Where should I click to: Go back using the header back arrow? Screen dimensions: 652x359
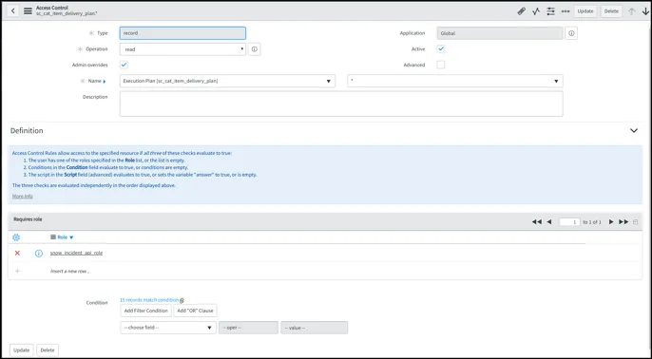click(x=13, y=10)
